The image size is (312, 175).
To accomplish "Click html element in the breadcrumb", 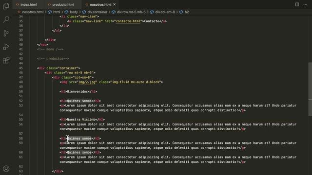I will (57, 12).
